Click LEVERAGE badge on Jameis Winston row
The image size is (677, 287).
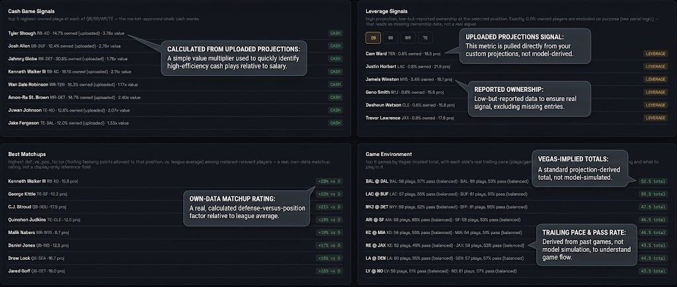coord(655,79)
